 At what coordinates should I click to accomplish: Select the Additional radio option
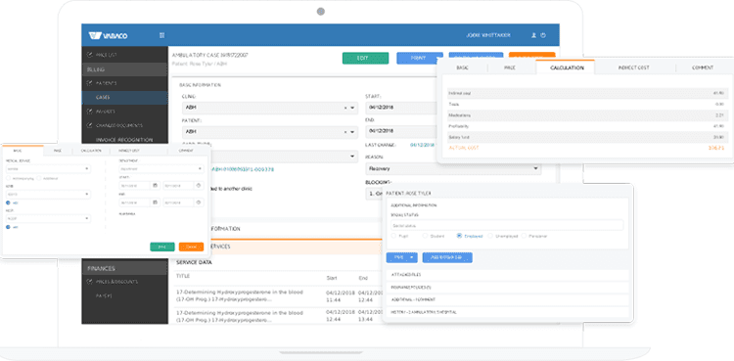pyautogui.click(x=39, y=178)
